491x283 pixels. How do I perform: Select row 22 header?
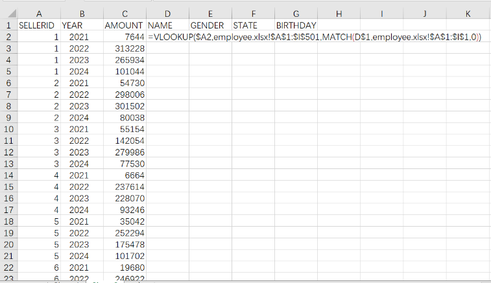pos(8,267)
